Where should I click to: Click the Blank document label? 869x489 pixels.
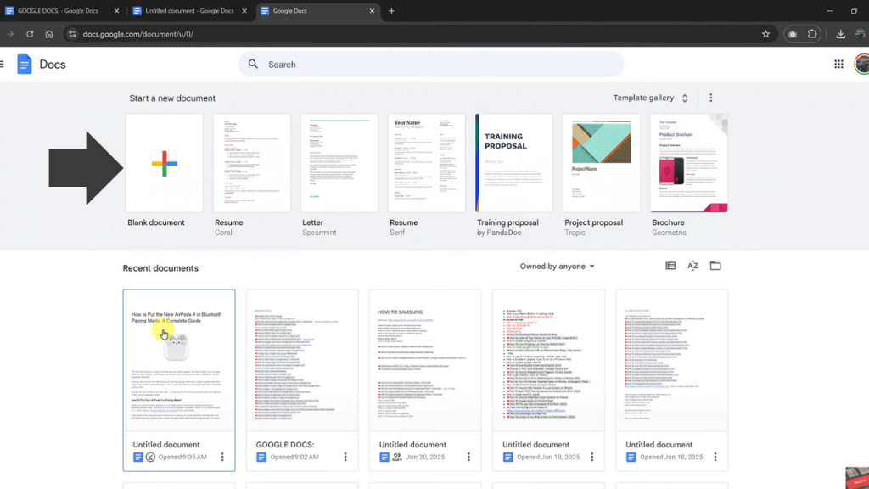[156, 222]
